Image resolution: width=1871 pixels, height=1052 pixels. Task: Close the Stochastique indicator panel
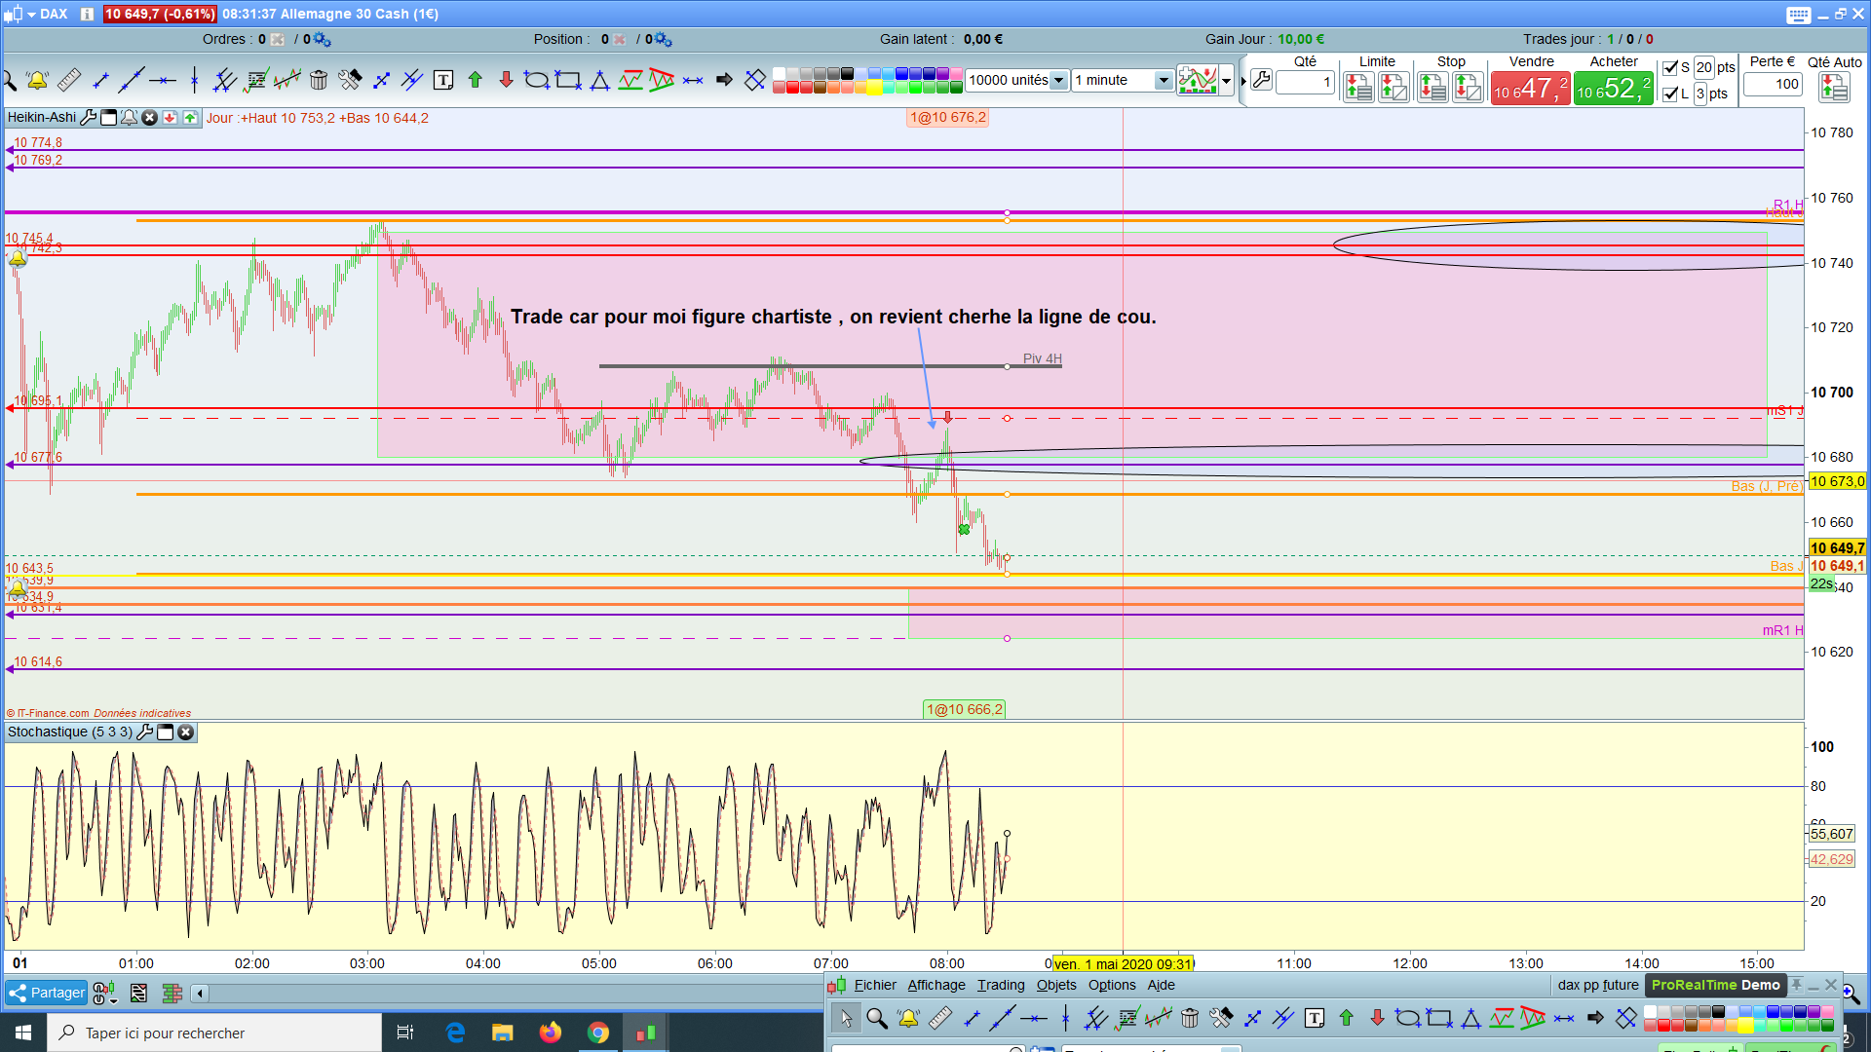tap(186, 733)
